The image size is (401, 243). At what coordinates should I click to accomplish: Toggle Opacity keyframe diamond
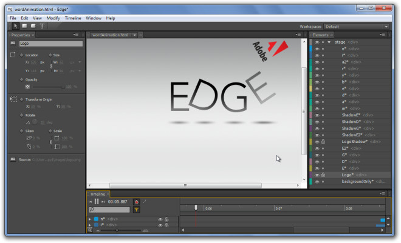click(21, 79)
